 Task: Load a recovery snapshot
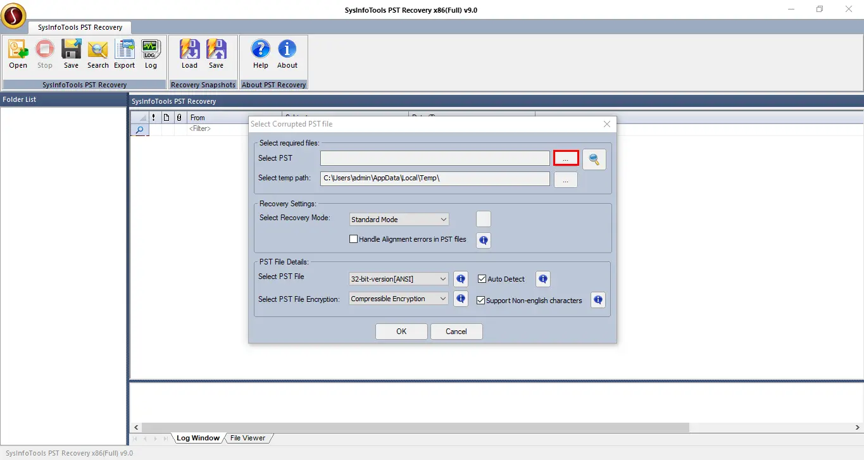[189, 54]
